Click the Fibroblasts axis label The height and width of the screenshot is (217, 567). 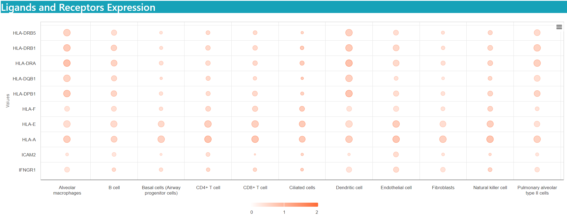coord(443,188)
